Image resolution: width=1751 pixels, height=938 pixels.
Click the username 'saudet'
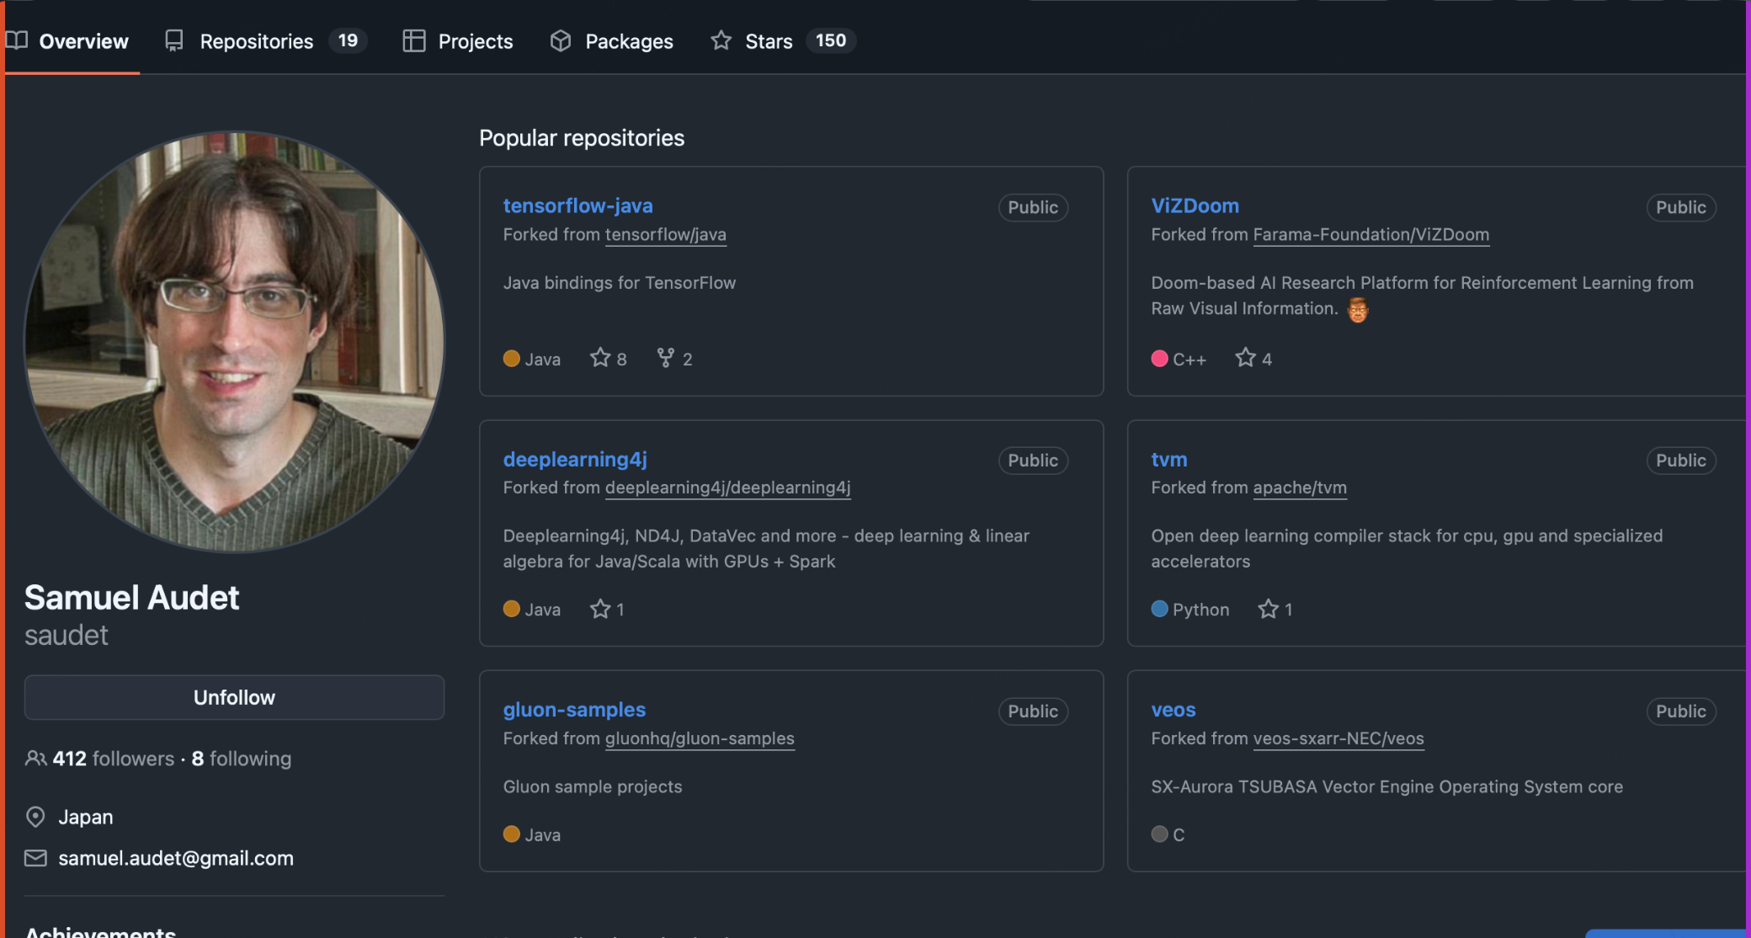(x=67, y=635)
